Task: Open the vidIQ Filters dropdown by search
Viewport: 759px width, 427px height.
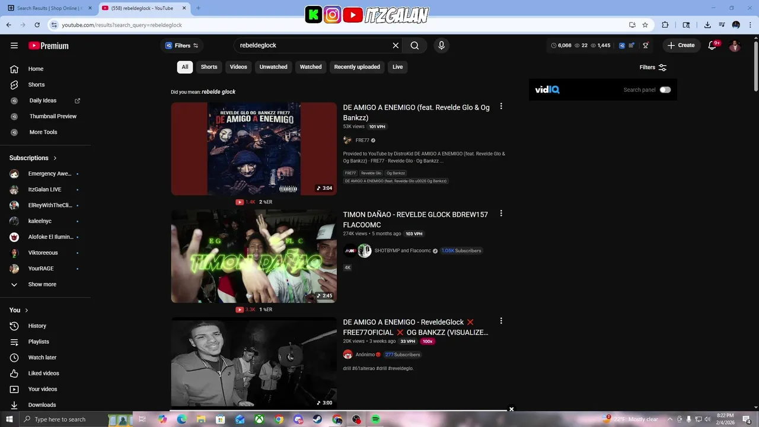Action: (x=182, y=46)
